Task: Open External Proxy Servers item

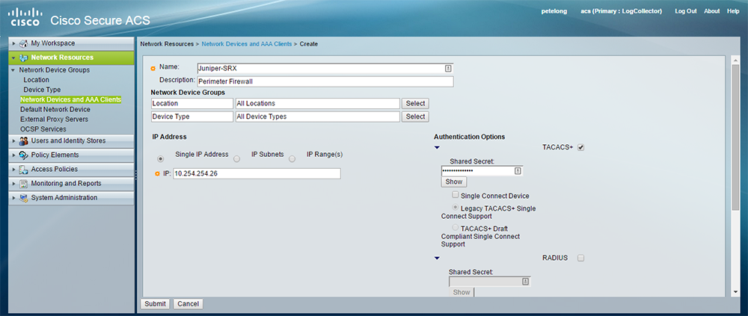Action: pyautogui.click(x=54, y=120)
